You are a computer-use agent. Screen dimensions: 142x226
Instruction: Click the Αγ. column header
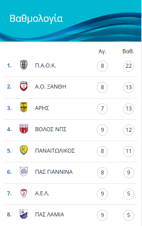[102, 52]
